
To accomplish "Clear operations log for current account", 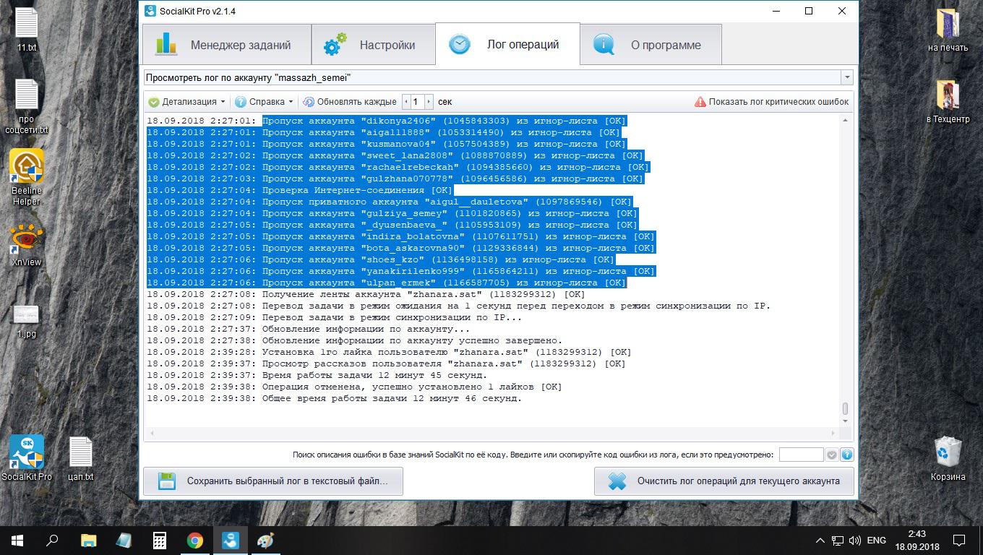I will (x=724, y=481).
